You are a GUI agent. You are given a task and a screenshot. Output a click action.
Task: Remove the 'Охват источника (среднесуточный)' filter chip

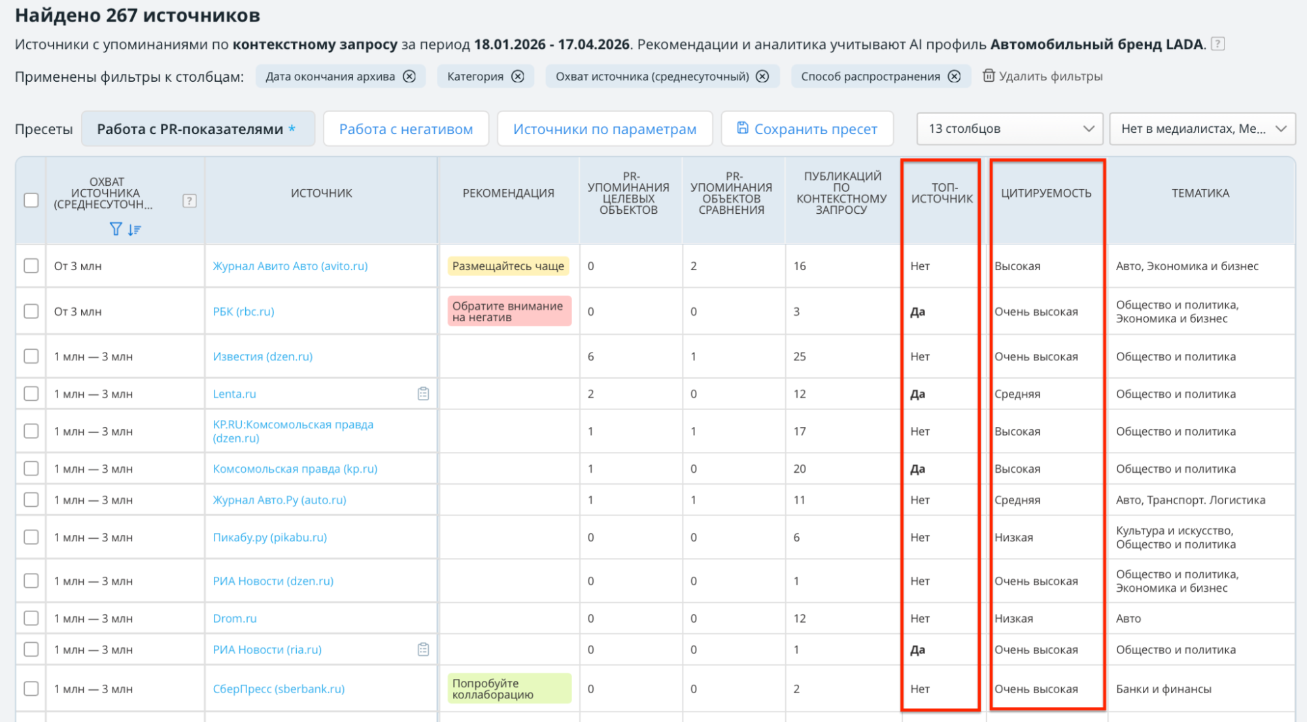[x=762, y=77]
